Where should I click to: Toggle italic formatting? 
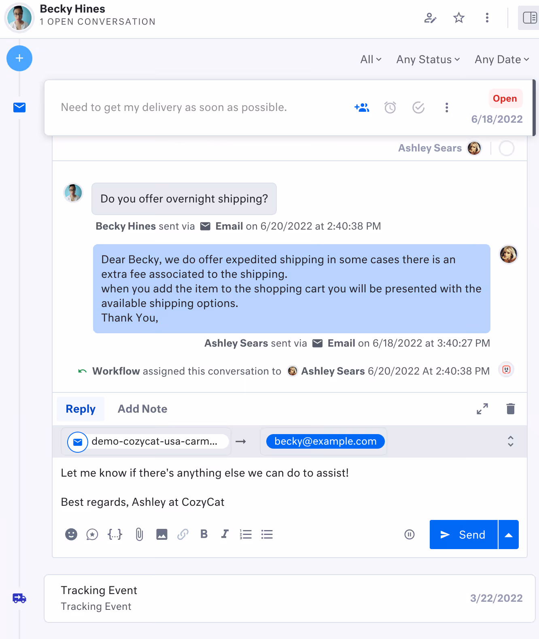point(225,535)
